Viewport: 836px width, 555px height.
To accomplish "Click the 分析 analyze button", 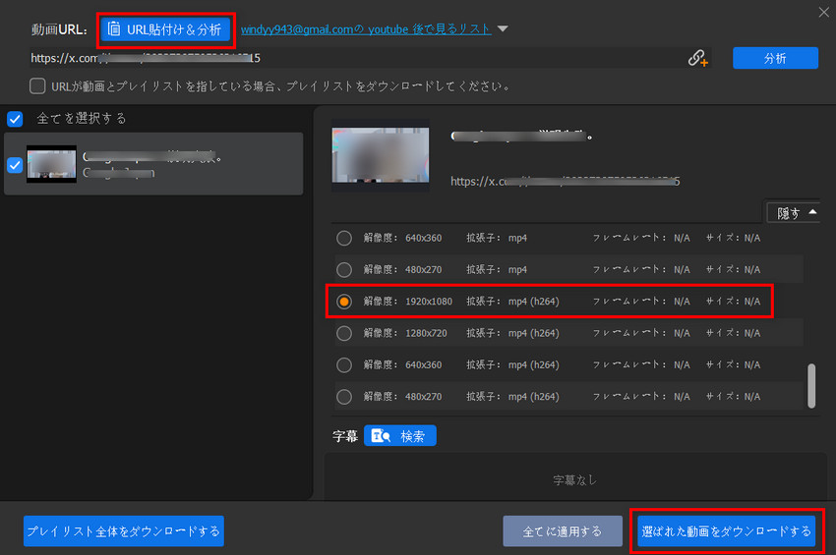I will click(775, 58).
